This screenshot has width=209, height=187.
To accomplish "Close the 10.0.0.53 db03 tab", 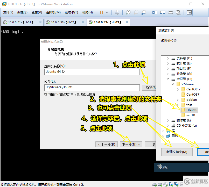I will [127, 22].
